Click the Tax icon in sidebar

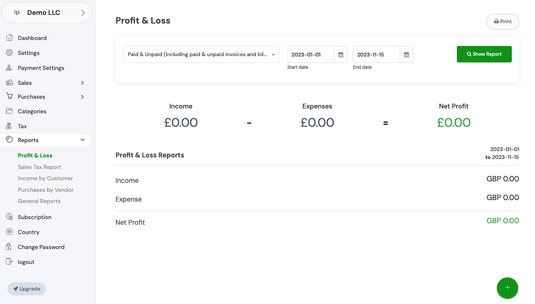[x=9, y=126]
